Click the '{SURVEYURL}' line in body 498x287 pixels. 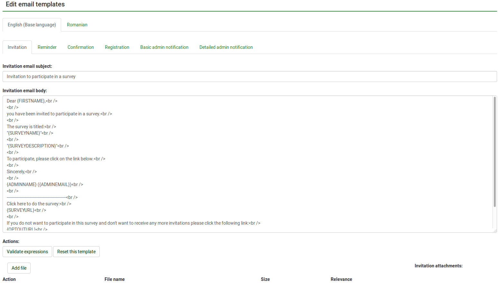pos(26,210)
